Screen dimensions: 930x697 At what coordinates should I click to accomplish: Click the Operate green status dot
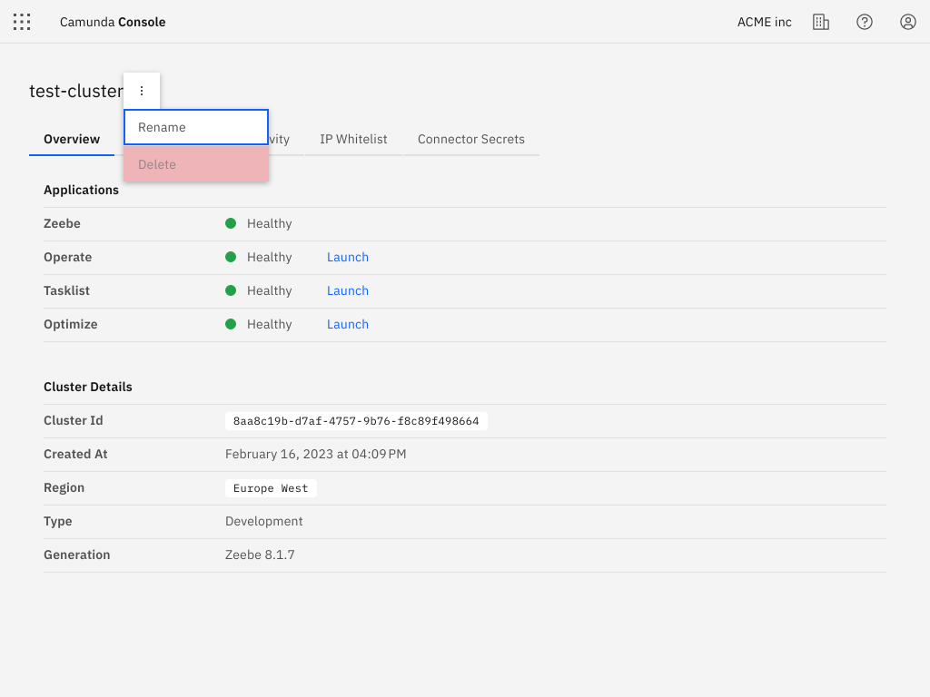coord(231,257)
